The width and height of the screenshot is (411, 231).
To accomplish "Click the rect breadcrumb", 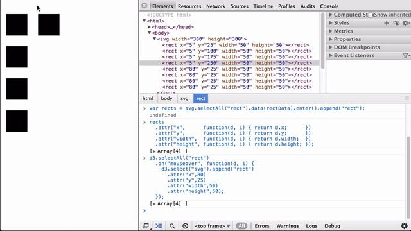I will click(200, 98).
